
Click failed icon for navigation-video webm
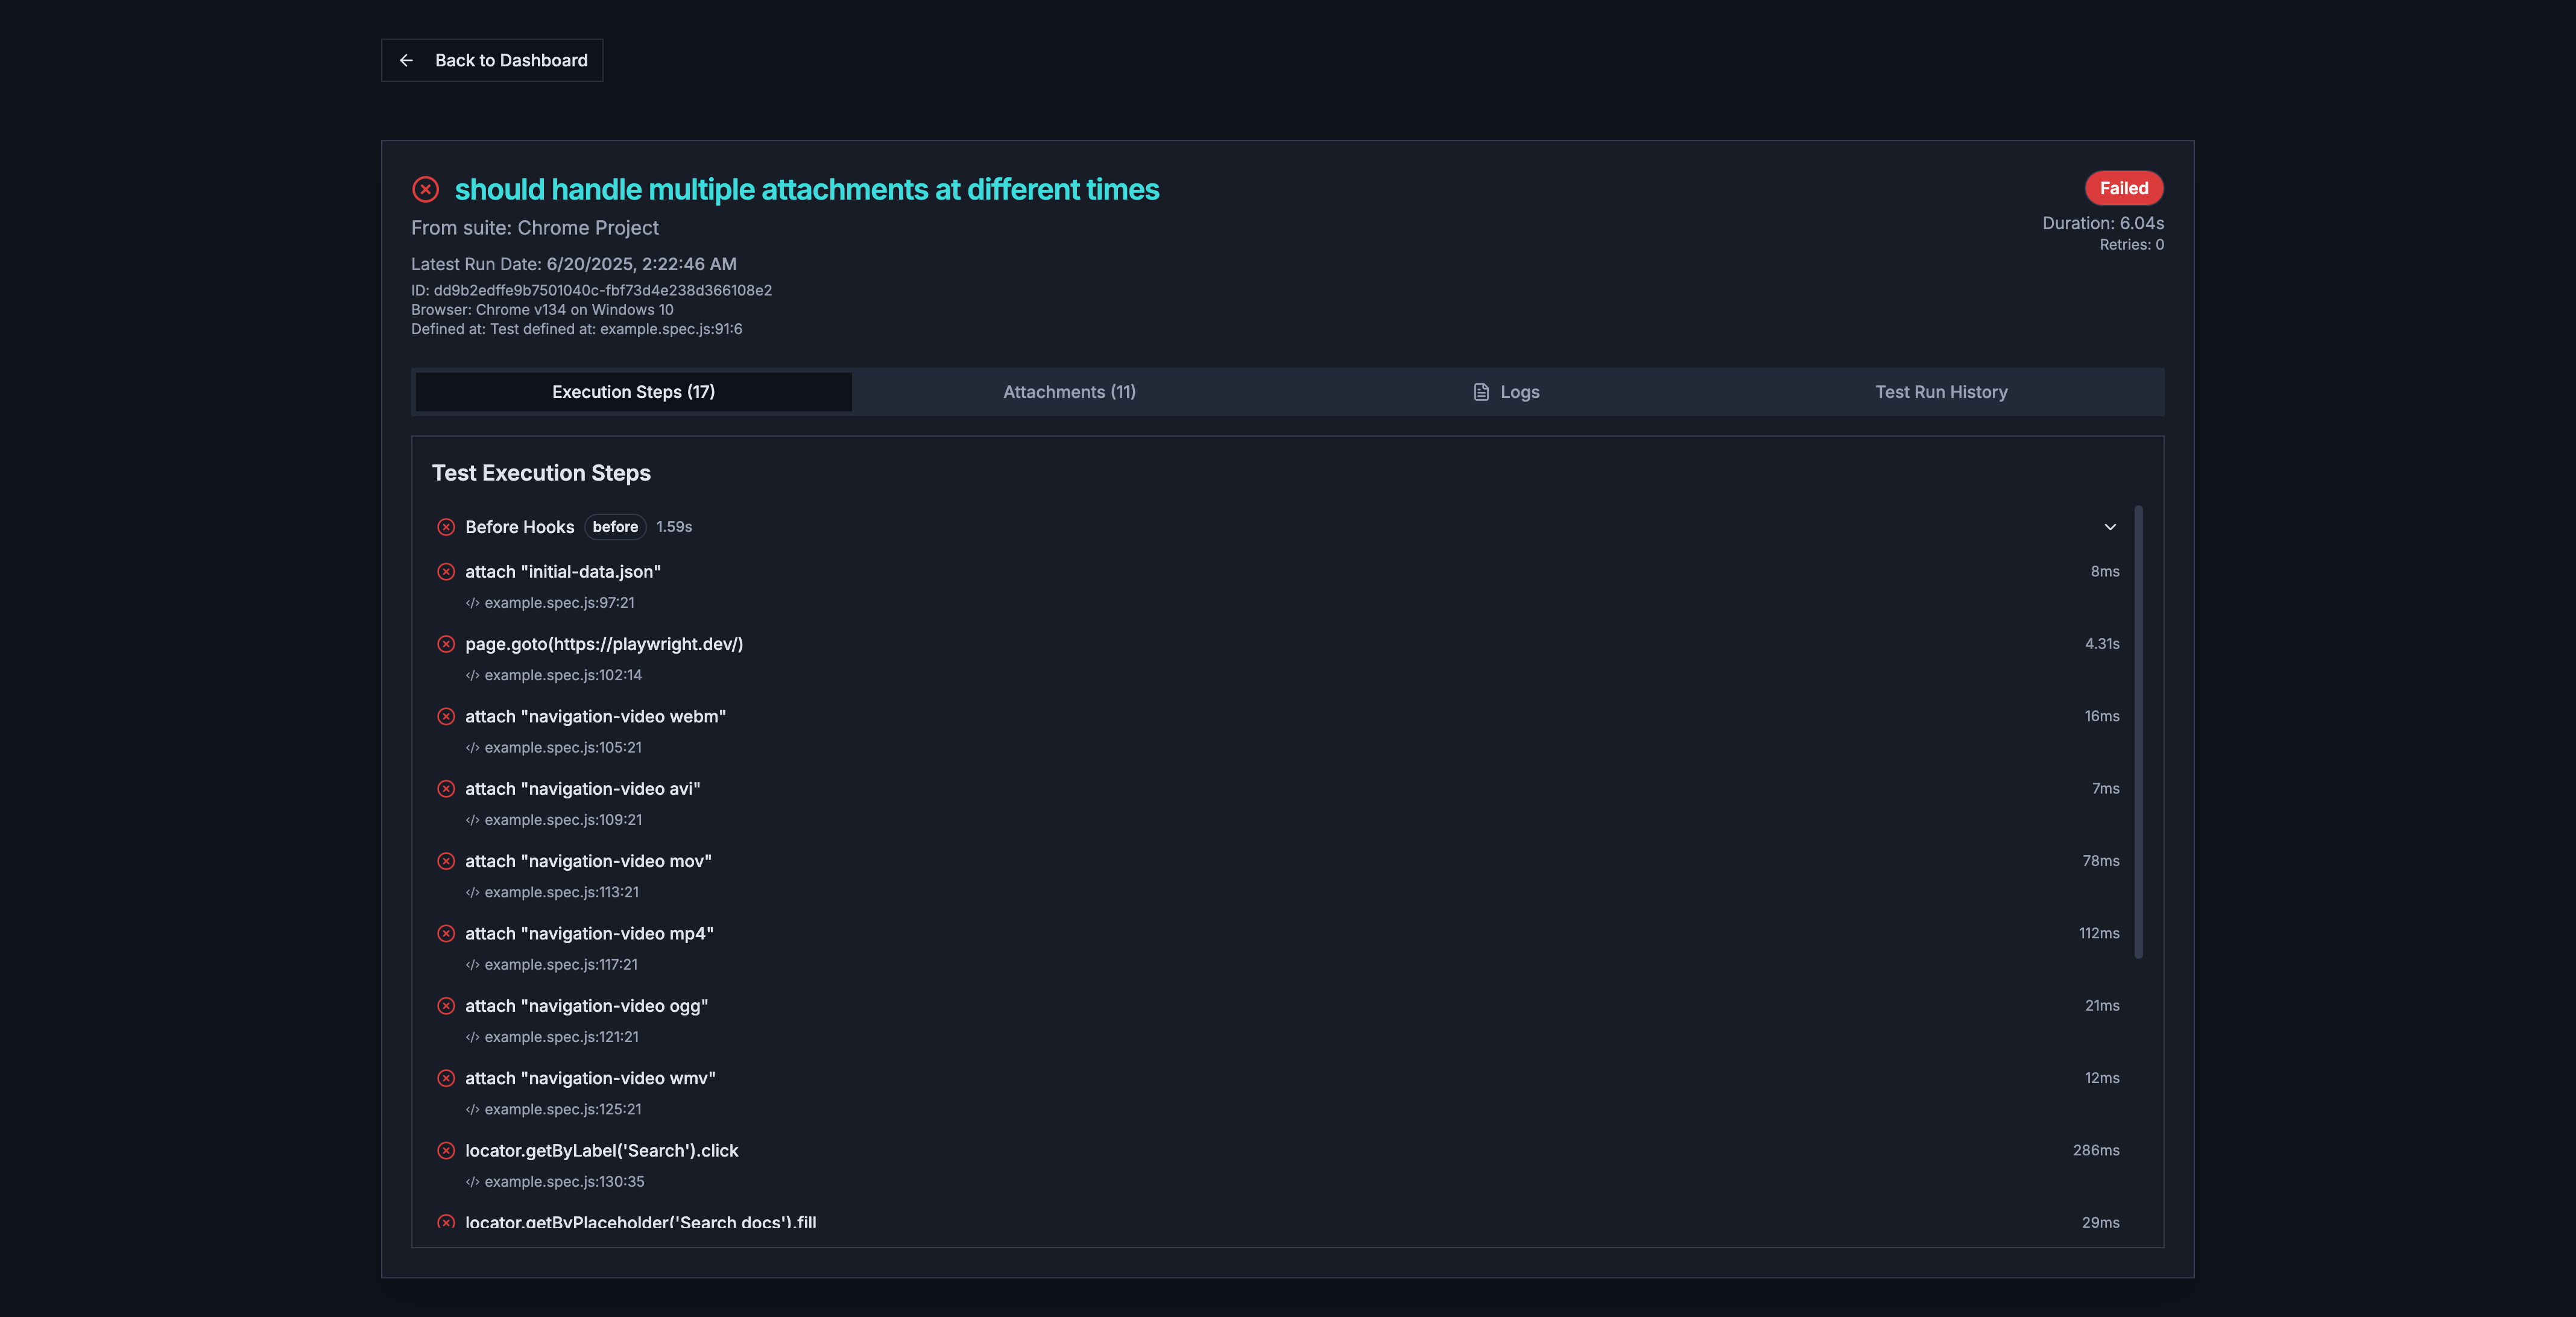[446, 717]
